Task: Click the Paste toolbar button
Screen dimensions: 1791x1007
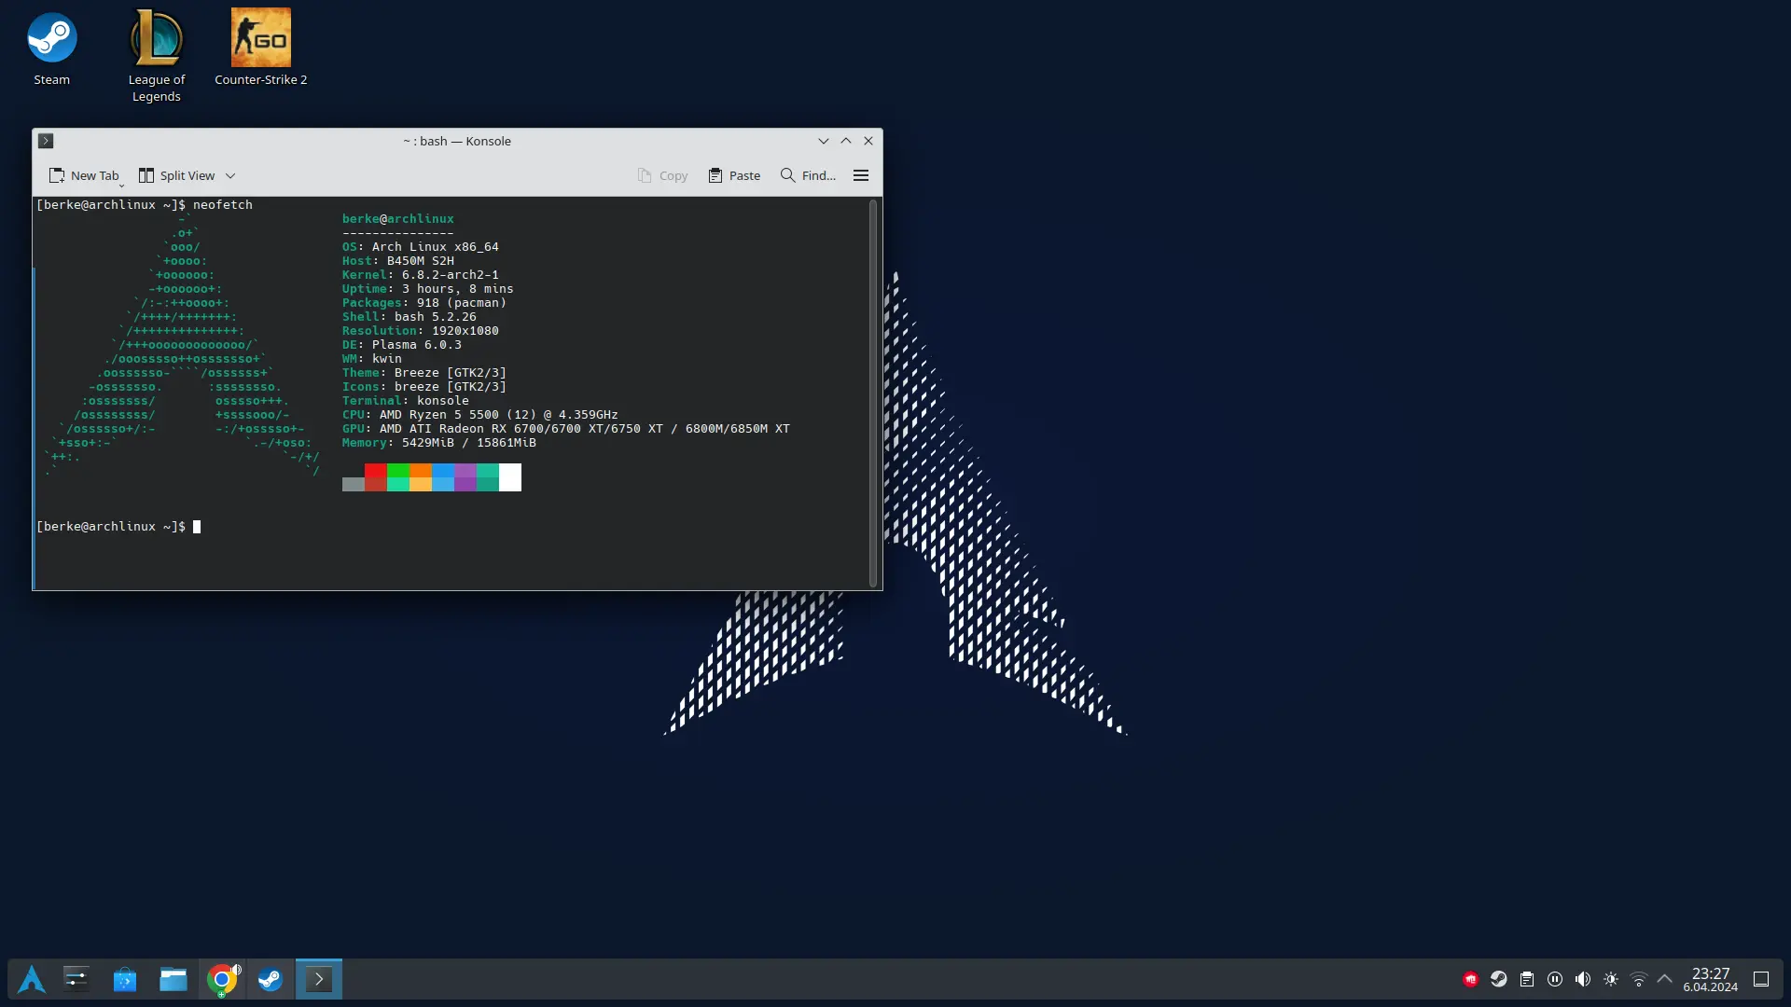Action: click(x=734, y=175)
